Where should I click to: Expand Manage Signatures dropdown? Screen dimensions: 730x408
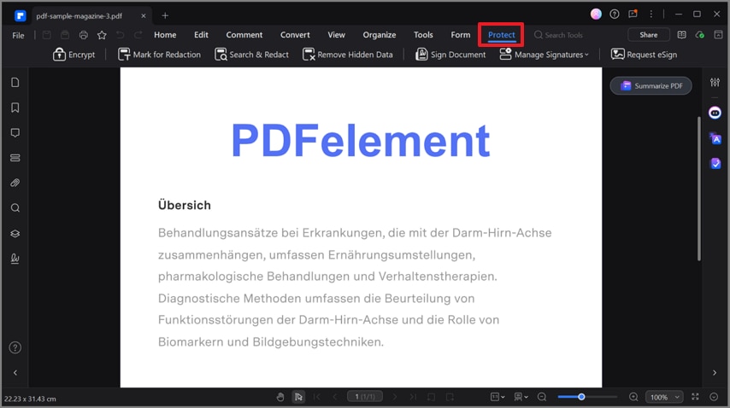coord(545,55)
